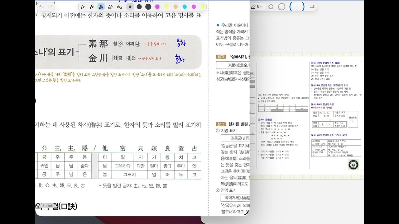399x224 pixels.
Task: Click the 金川 characters in the diagram
Action: point(98,58)
